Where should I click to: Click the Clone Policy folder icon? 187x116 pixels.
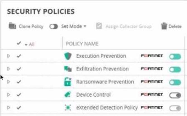click(12, 26)
